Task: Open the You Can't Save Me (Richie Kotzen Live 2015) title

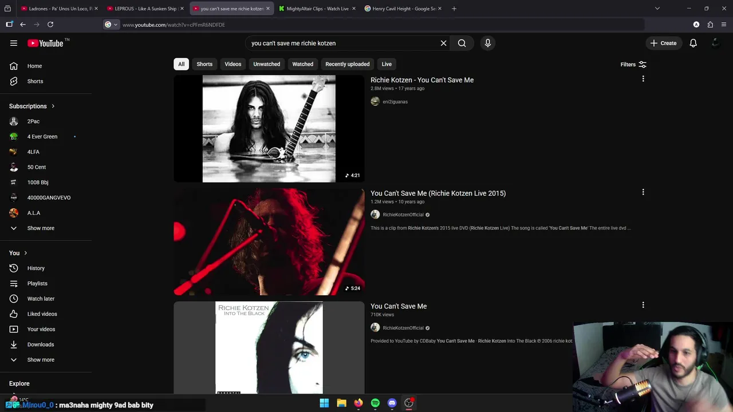Action: click(x=438, y=193)
